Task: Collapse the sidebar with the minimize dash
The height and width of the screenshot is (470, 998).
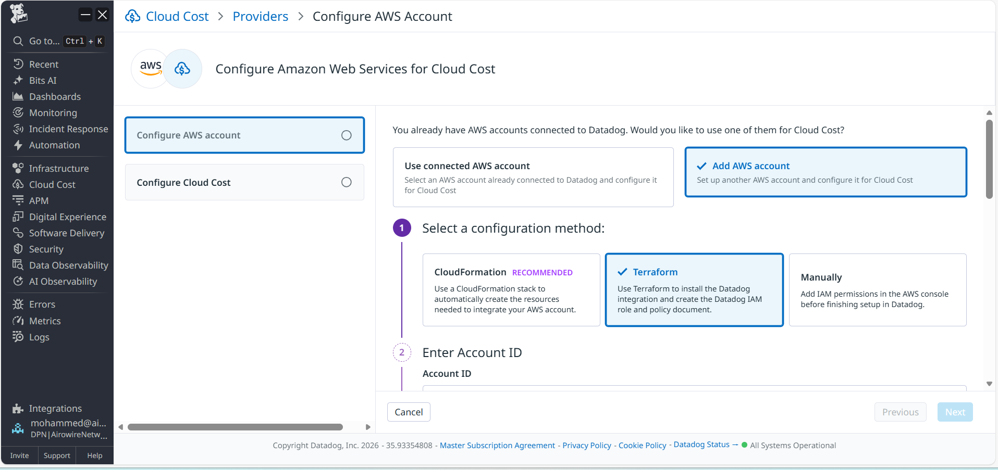Action: click(85, 15)
